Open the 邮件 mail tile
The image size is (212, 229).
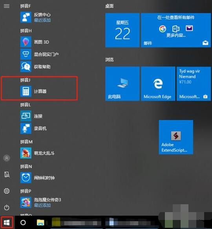(x=176, y=30)
